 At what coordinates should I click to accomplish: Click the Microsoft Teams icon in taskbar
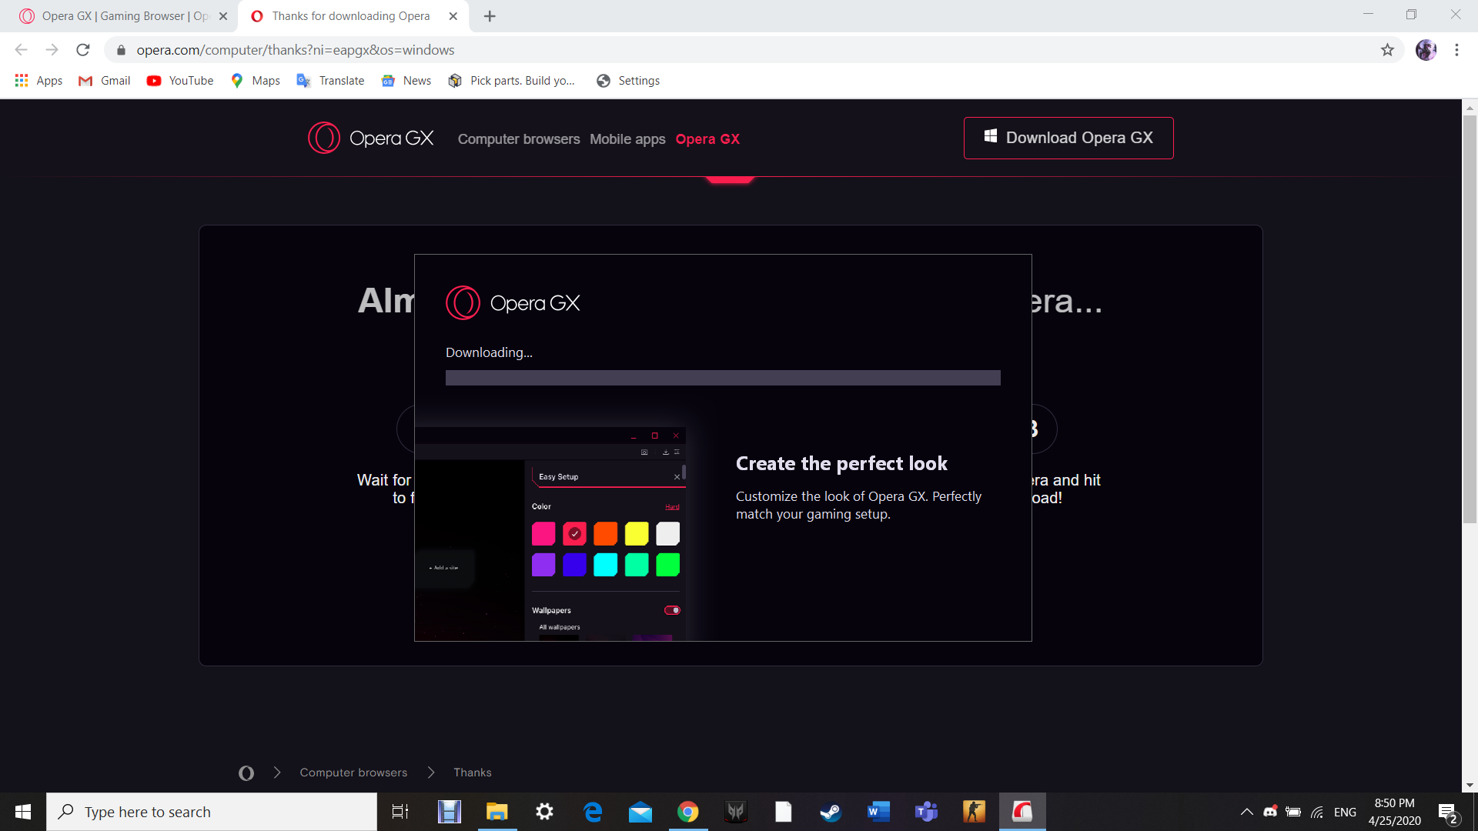pos(926,811)
